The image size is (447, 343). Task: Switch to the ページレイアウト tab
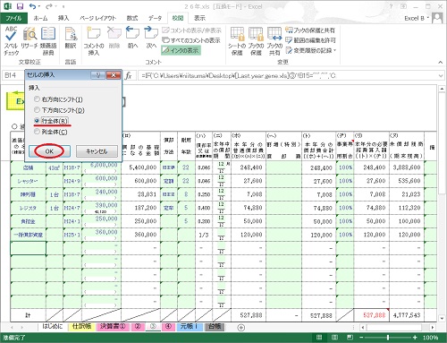click(x=97, y=18)
